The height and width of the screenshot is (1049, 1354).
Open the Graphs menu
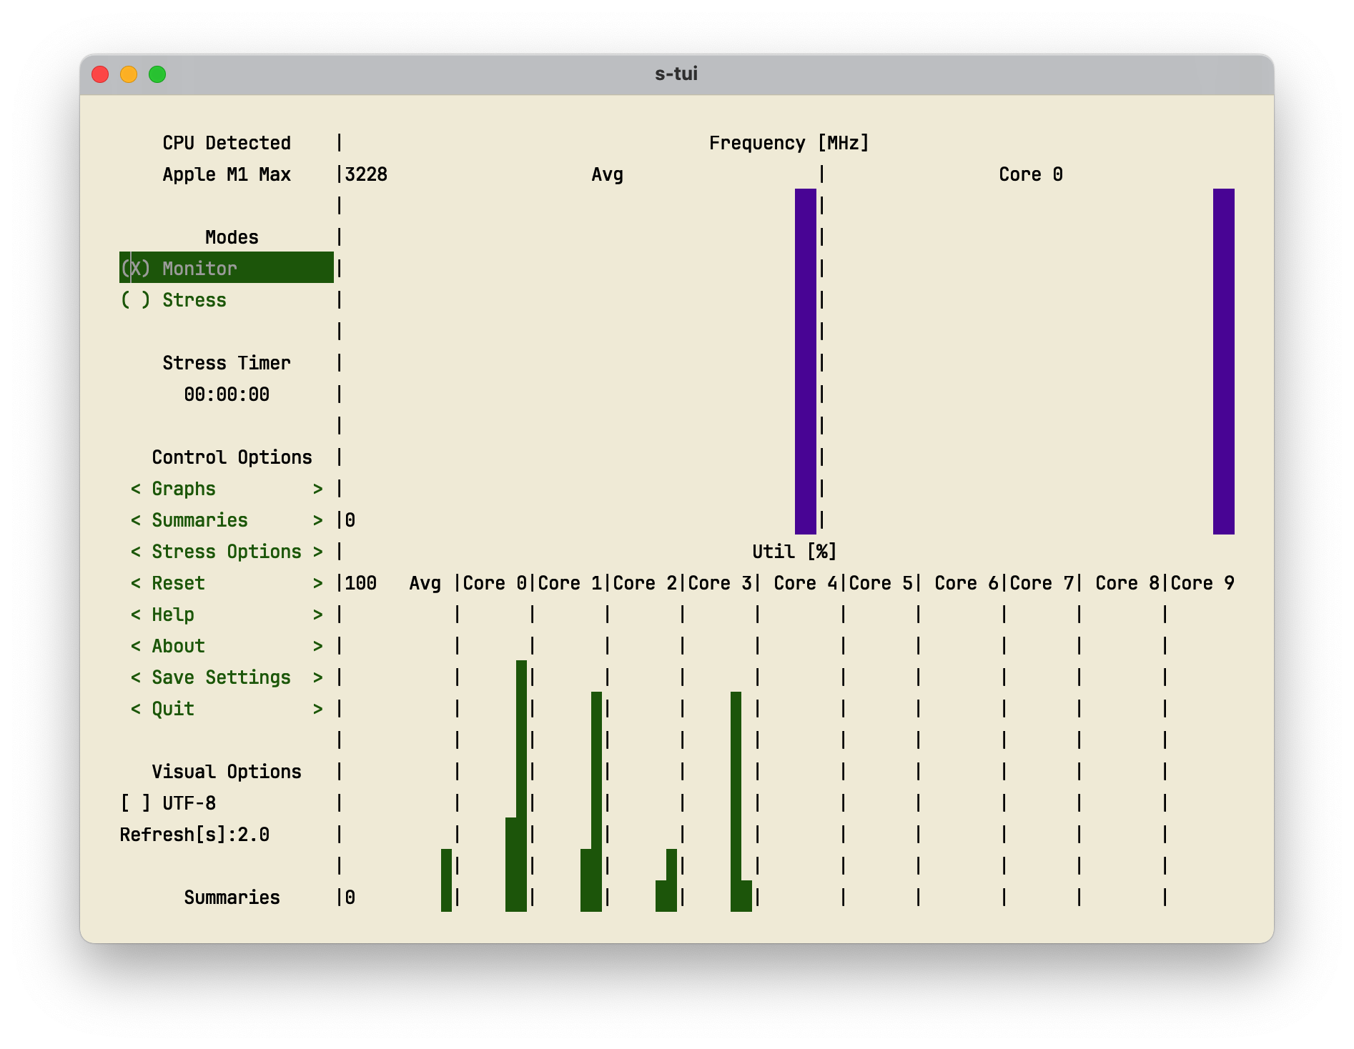pyautogui.click(x=184, y=489)
